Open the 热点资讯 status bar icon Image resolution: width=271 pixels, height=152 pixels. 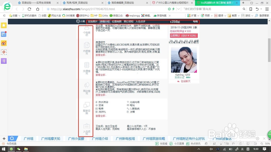(x=193, y=144)
